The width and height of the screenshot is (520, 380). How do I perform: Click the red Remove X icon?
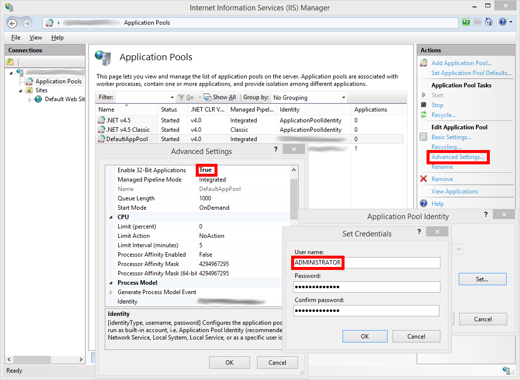point(424,179)
